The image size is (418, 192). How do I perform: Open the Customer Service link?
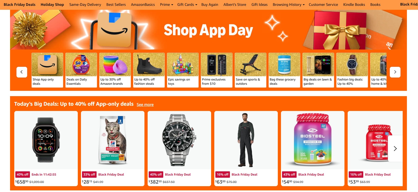click(323, 5)
